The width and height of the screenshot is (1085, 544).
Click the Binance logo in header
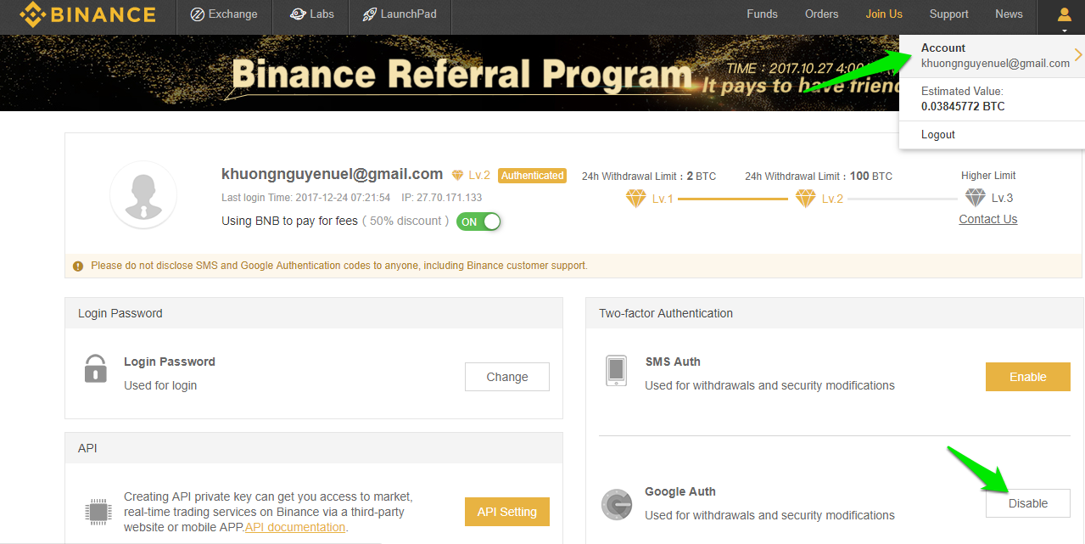(87, 14)
